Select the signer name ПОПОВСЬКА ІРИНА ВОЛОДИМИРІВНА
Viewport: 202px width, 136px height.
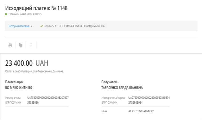click(82, 26)
